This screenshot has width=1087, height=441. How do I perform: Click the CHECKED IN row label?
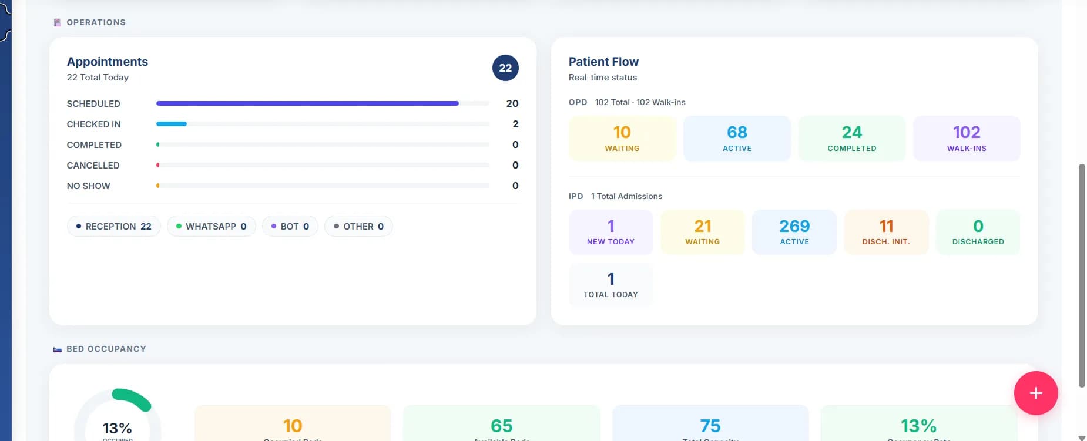point(94,124)
